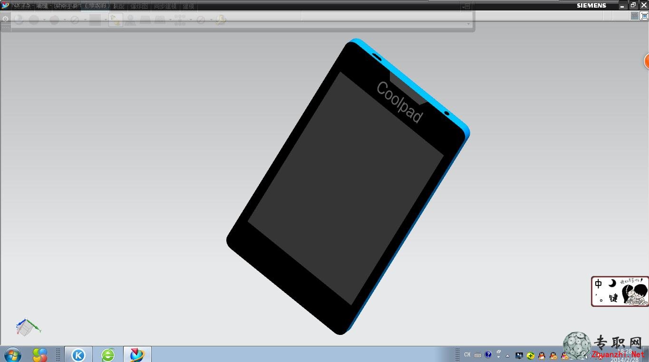Open the green e browser on taskbar
The width and height of the screenshot is (649, 362).
pos(108,355)
